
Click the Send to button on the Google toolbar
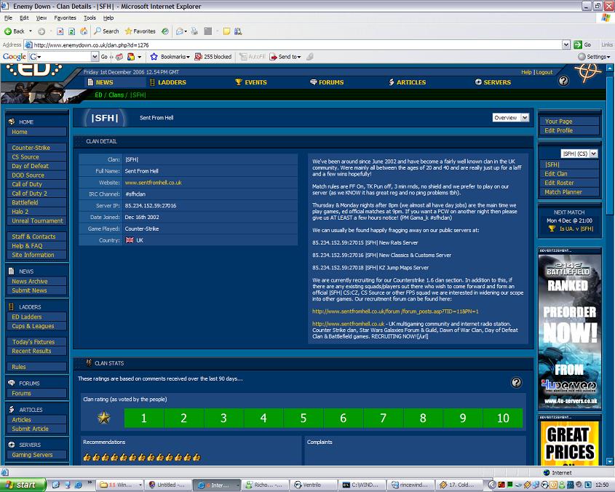pyautogui.click(x=283, y=57)
